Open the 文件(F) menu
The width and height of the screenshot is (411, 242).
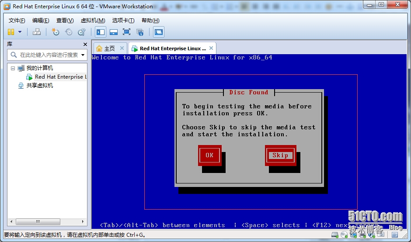click(17, 21)
